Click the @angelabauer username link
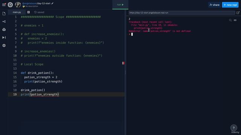Screen dimensions: 241x135 coord(29,3)
